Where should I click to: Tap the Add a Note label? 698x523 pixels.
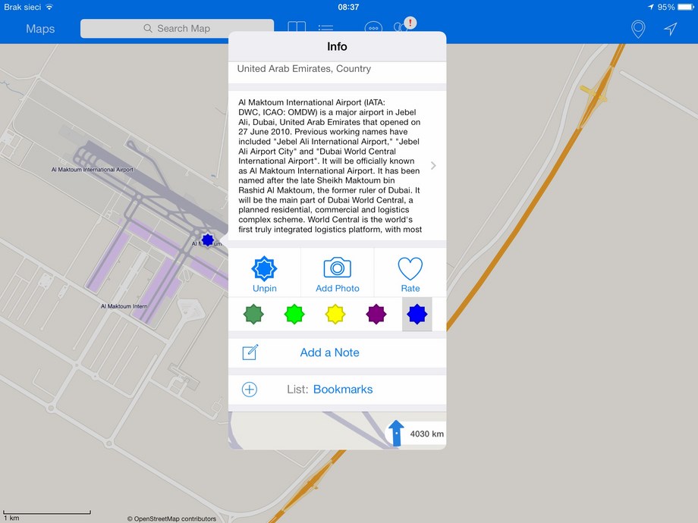[x=329, y=352]
